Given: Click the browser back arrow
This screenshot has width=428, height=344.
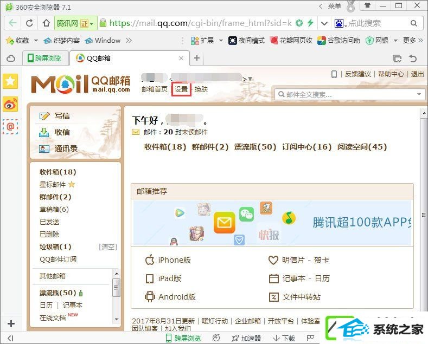Looking at the screenshot, I should pyautogui.click(x=12, y=23).
